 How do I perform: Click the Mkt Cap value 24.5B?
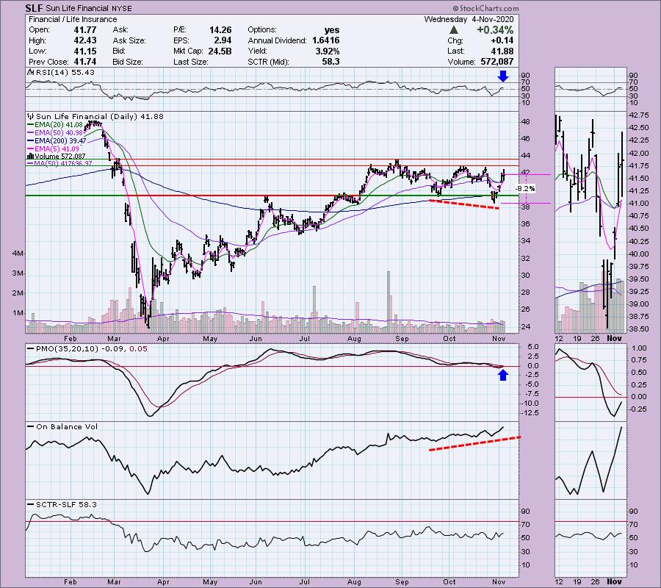point(220,51)
